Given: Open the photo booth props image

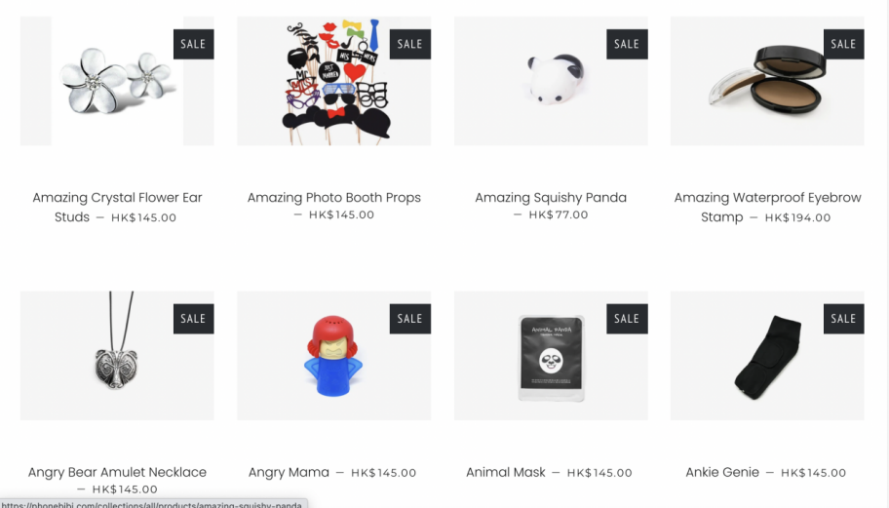Looking at the screenshot, I should tap(334, 81).
